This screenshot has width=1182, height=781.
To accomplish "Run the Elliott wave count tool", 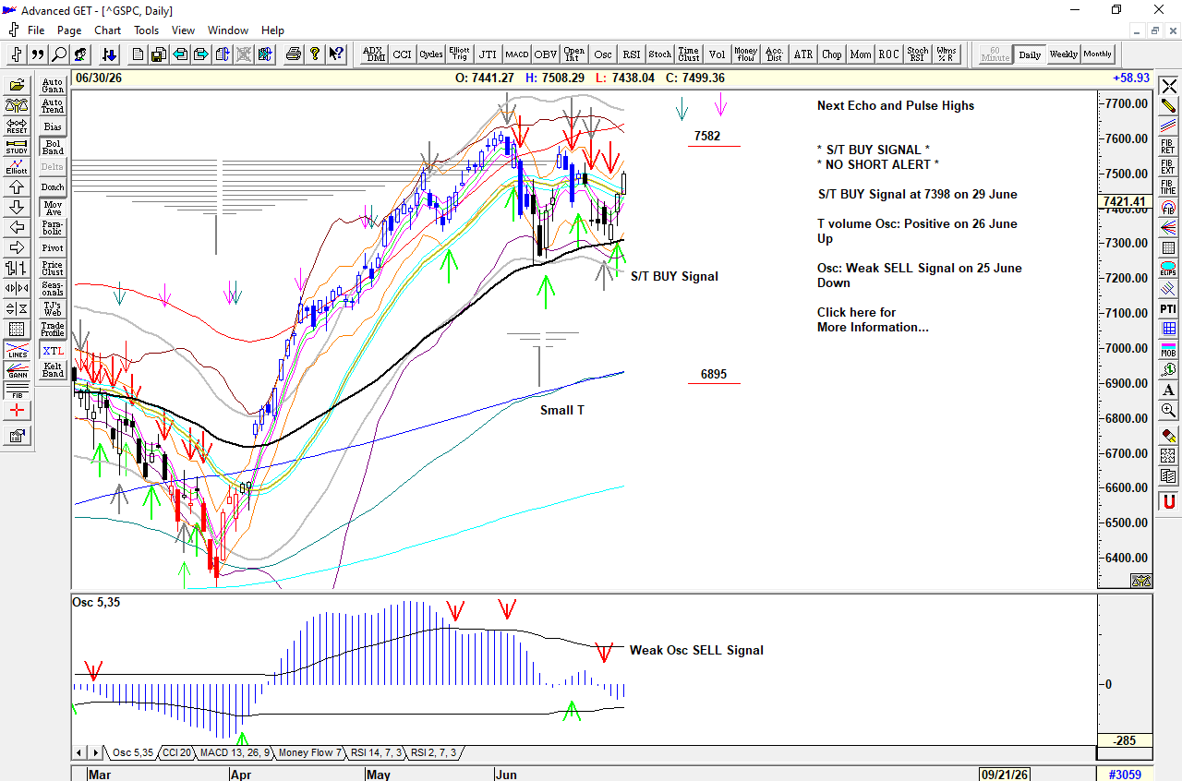I will [x=17, y=167].
